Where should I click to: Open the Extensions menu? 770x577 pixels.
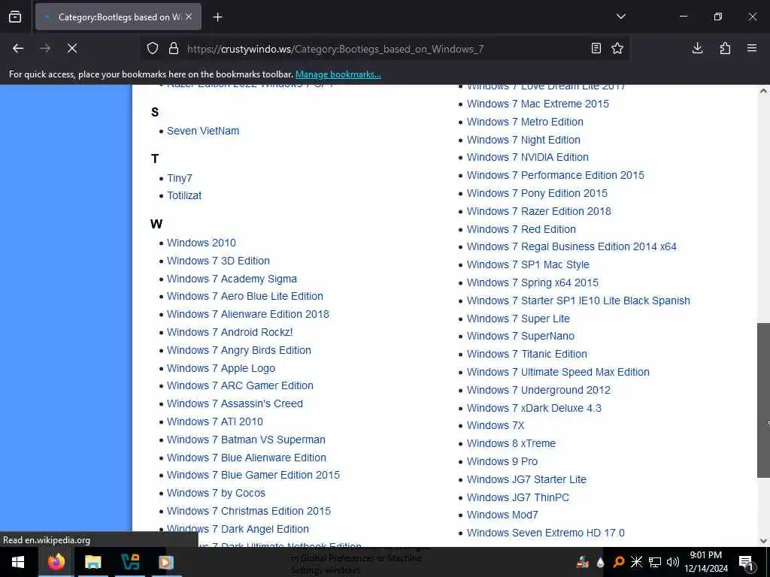(x=725, y=48)
